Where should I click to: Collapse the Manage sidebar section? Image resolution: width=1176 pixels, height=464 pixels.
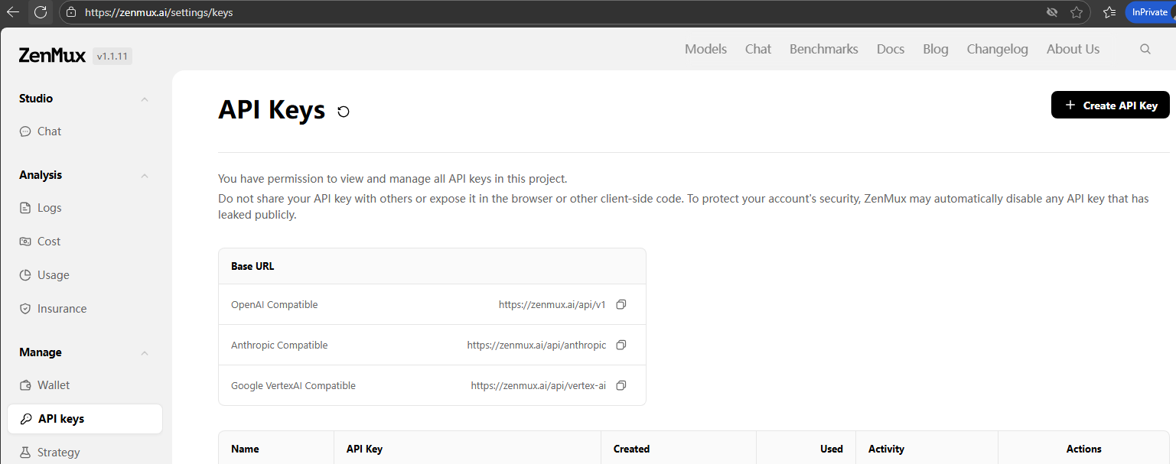145,352
